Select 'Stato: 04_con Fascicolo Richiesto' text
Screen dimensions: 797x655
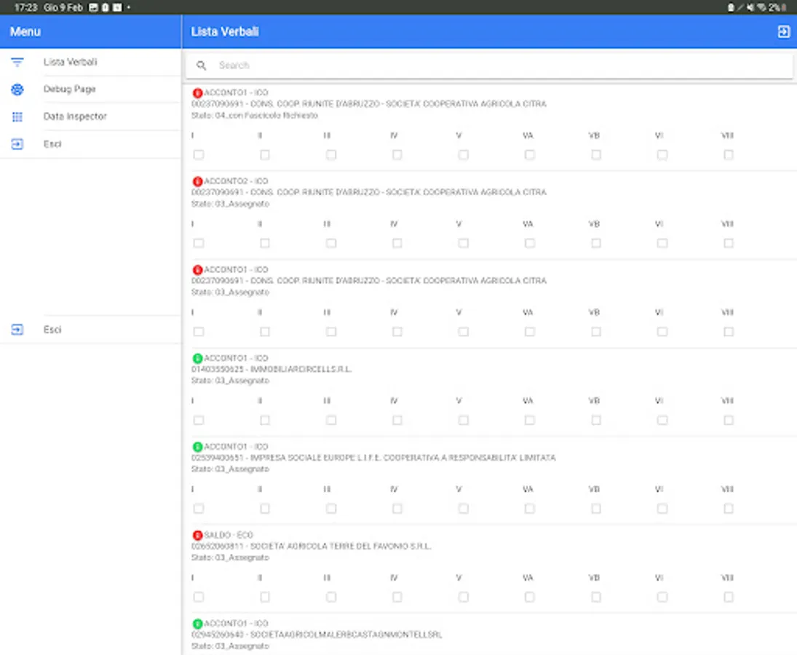[x=255, y=115]
